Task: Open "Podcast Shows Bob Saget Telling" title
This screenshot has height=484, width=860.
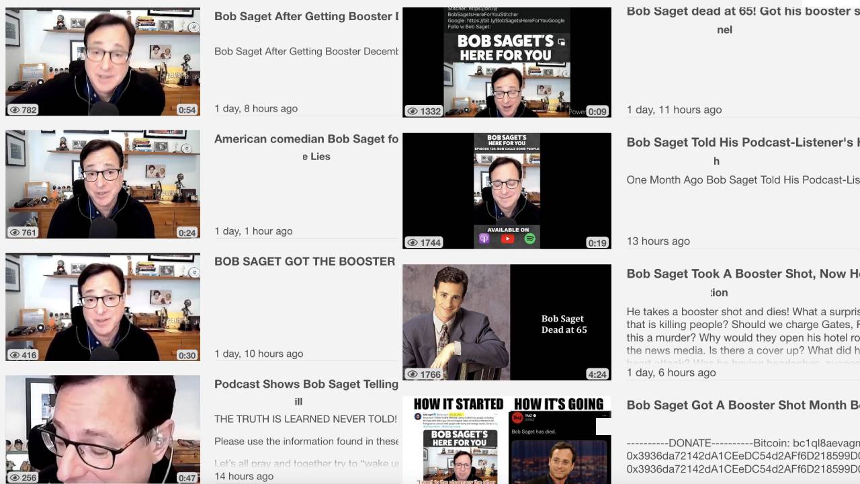Action: point(306,385)
